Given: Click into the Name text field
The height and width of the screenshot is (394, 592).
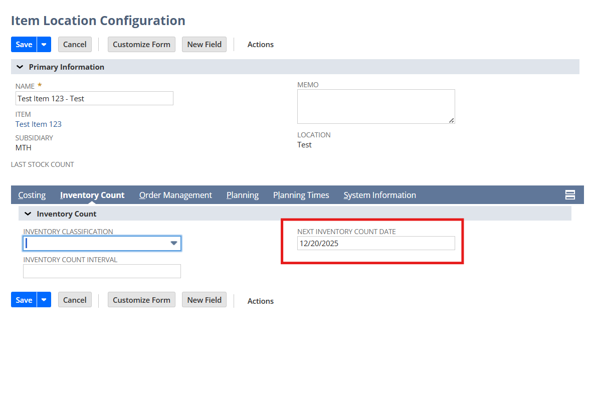Looking at the screenshot, I should point(94,98).
